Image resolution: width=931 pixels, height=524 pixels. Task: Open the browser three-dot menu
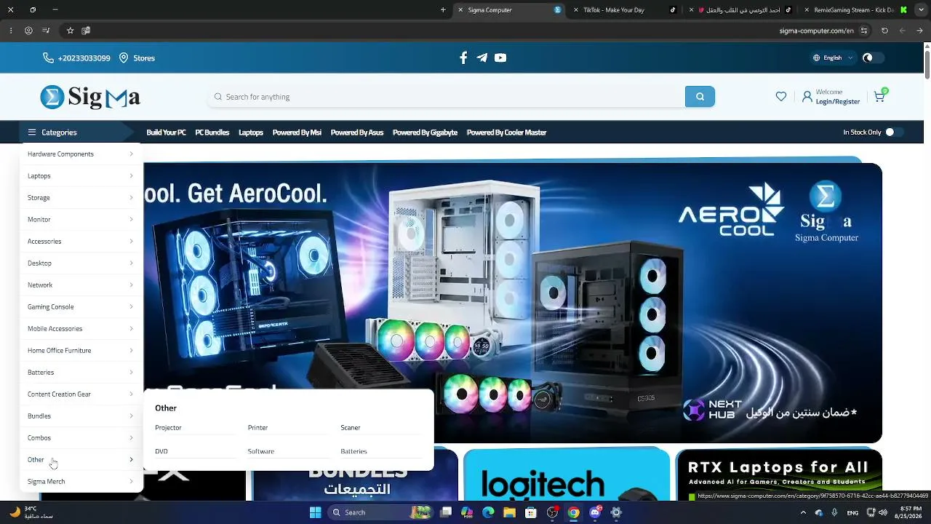click(11, 31)
